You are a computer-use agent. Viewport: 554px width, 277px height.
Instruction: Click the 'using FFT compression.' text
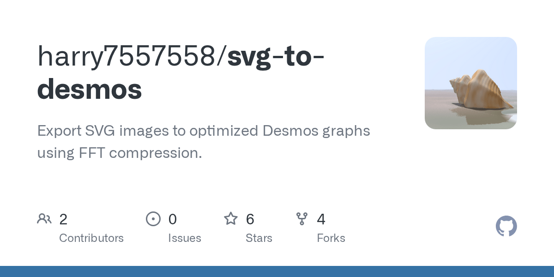pyautogui.click(x=120, y=153)
